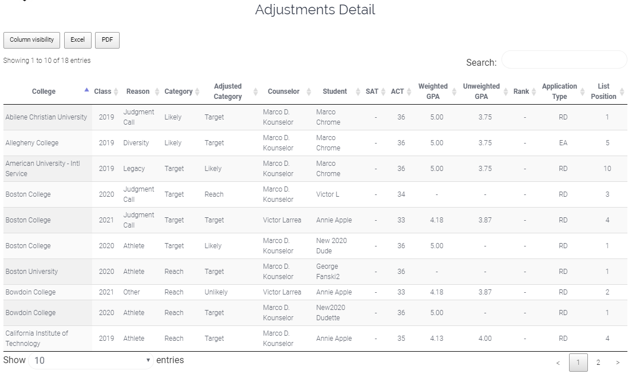Go to page 2 of results
632x374 pixels.
[598, 363]
